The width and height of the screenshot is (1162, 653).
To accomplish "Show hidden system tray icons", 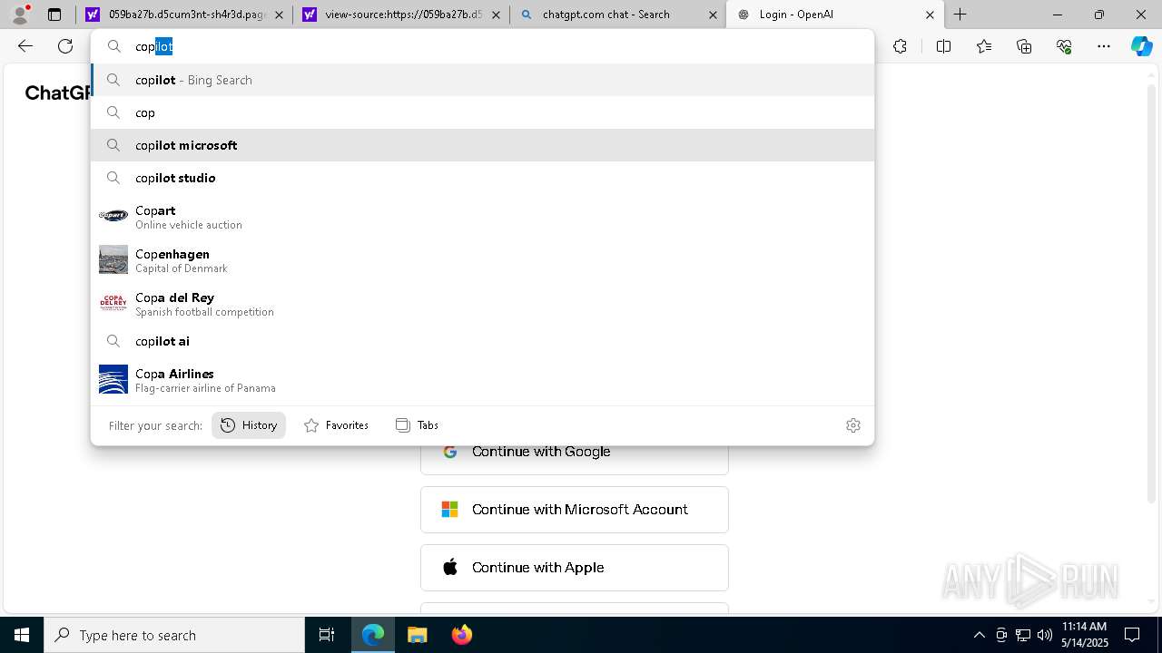I will pos(979,635).
